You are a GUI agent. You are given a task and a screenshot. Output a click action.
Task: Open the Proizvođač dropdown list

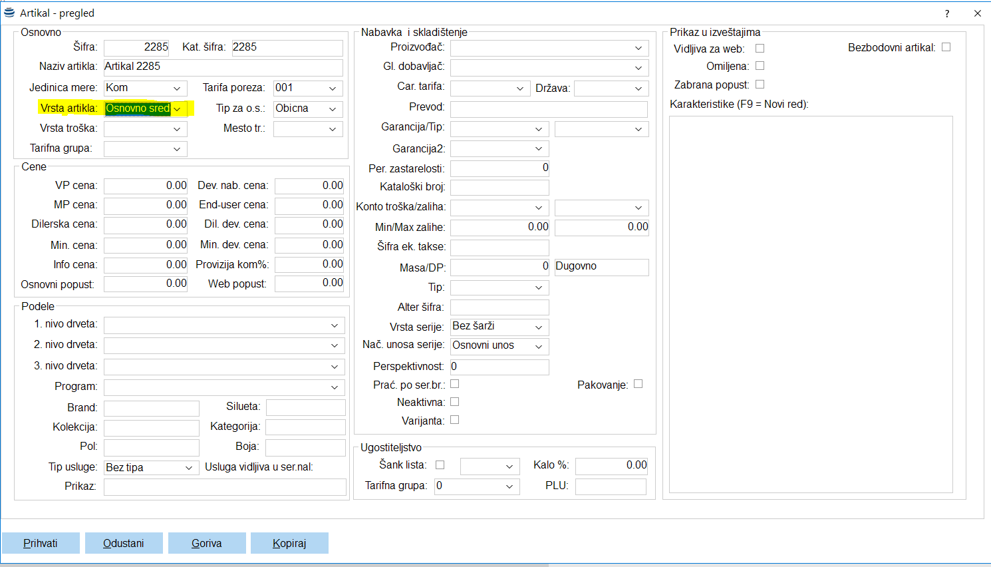point(638,49)
